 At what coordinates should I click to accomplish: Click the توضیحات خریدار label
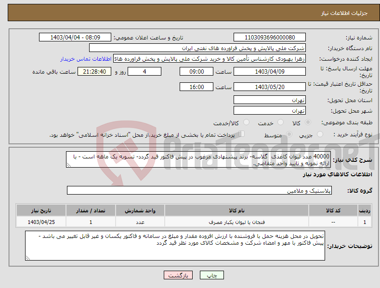(350, 246)
